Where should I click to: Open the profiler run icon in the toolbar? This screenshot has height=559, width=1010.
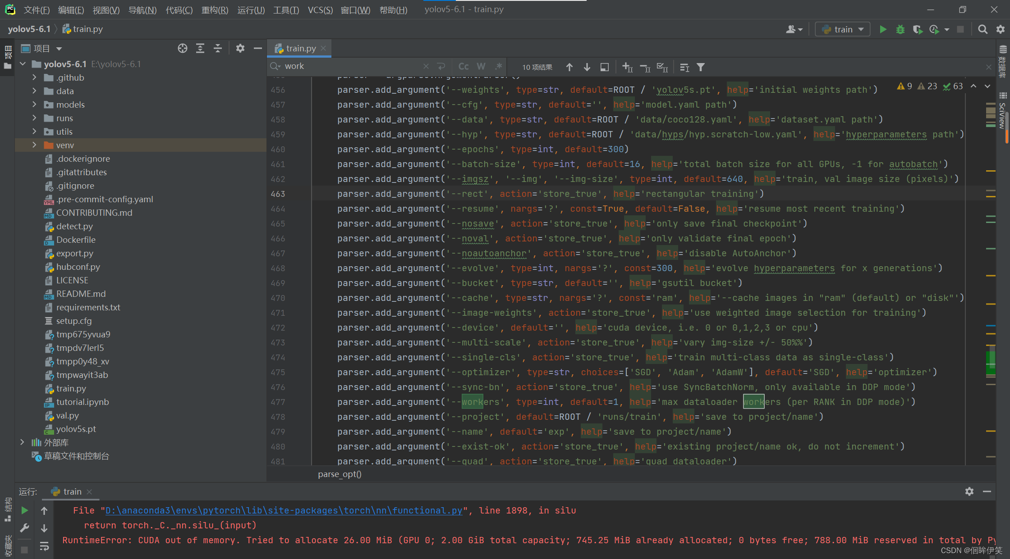(x=933, y=29)
